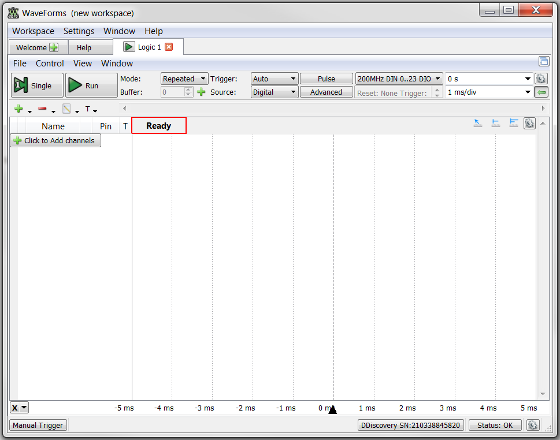The width and height of the screenshot is (560, 440).
Task: Open the Trigger dropdown showing Auto
Action: coord(275,79)
